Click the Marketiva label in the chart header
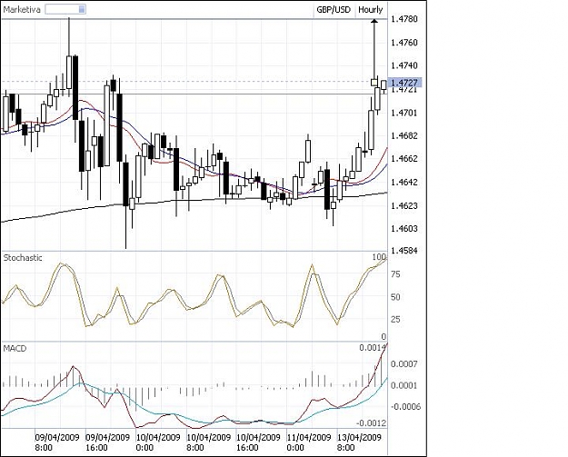Viewport: 568px width, 457px height. point(22,10)
